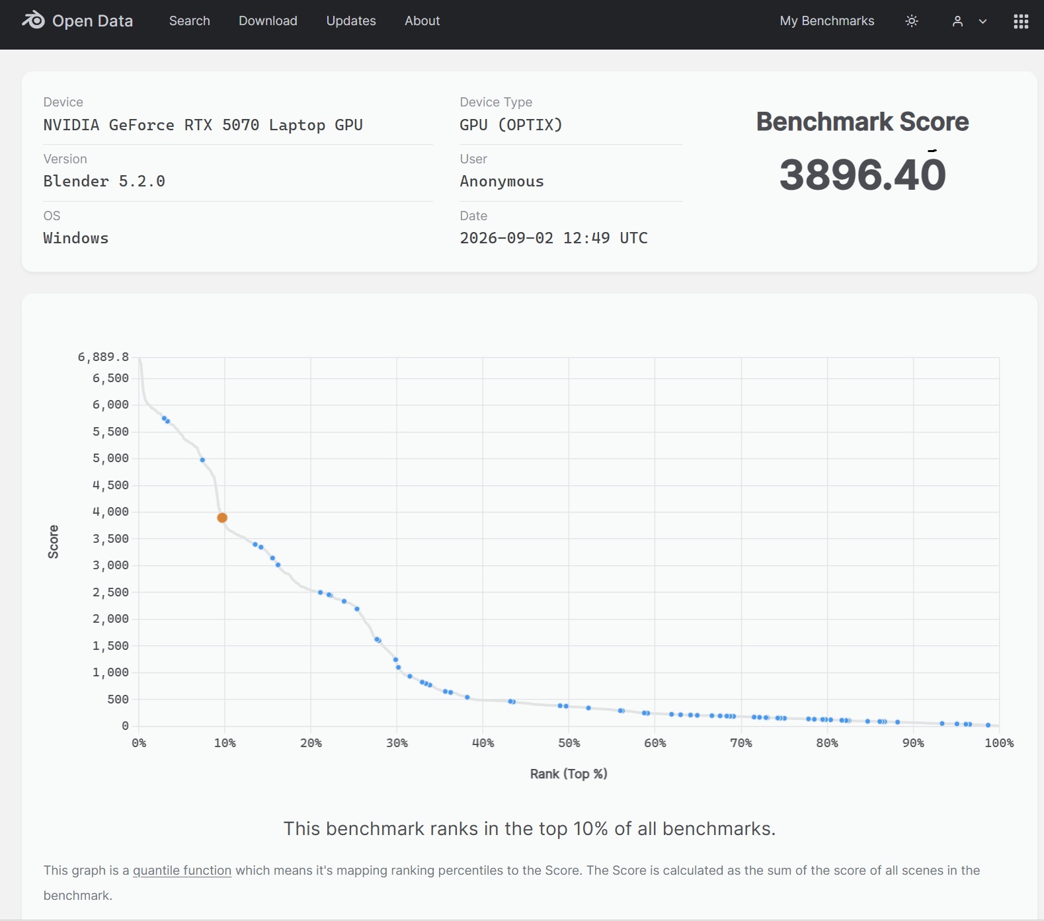The image size is (1044, 921).
Task: Open the About nav item
Action: 422,21
